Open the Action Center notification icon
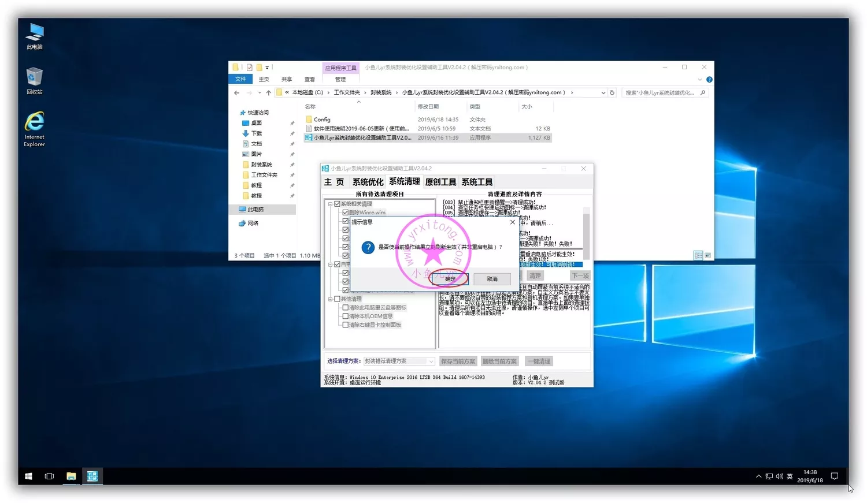 pyautogui.click(x=834, y=476)
